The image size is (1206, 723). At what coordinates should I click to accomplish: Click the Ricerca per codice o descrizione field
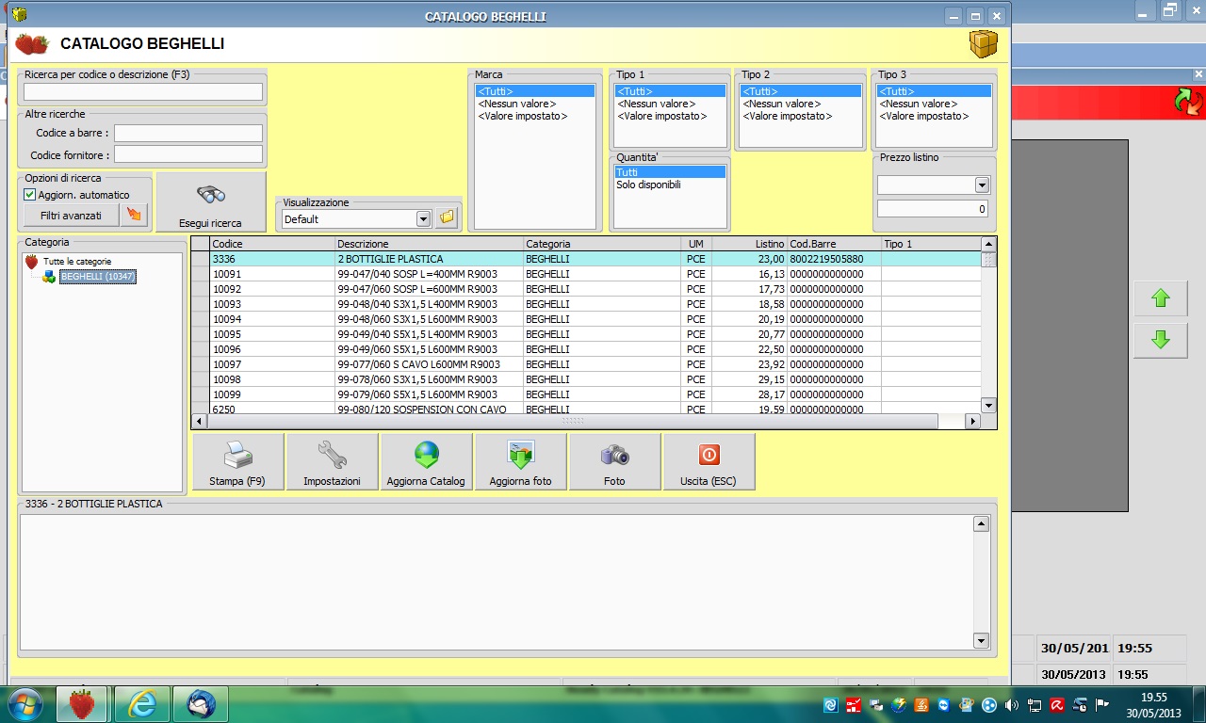(143, 91)
